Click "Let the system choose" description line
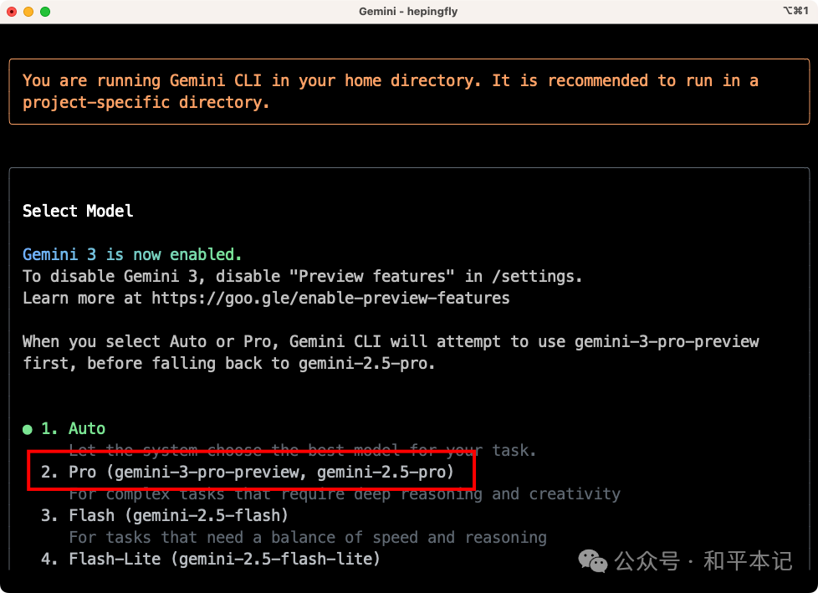 pos(302,451)
